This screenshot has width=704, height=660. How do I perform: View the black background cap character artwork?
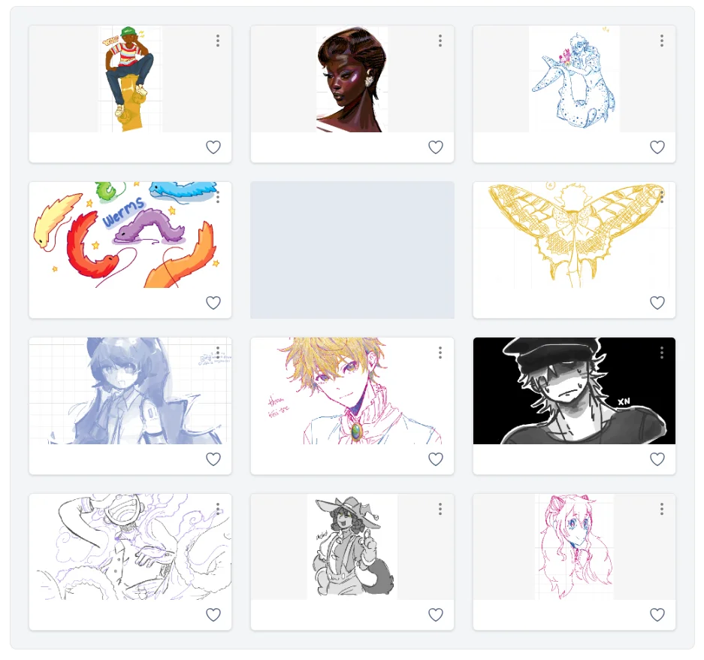click(574, 391)
